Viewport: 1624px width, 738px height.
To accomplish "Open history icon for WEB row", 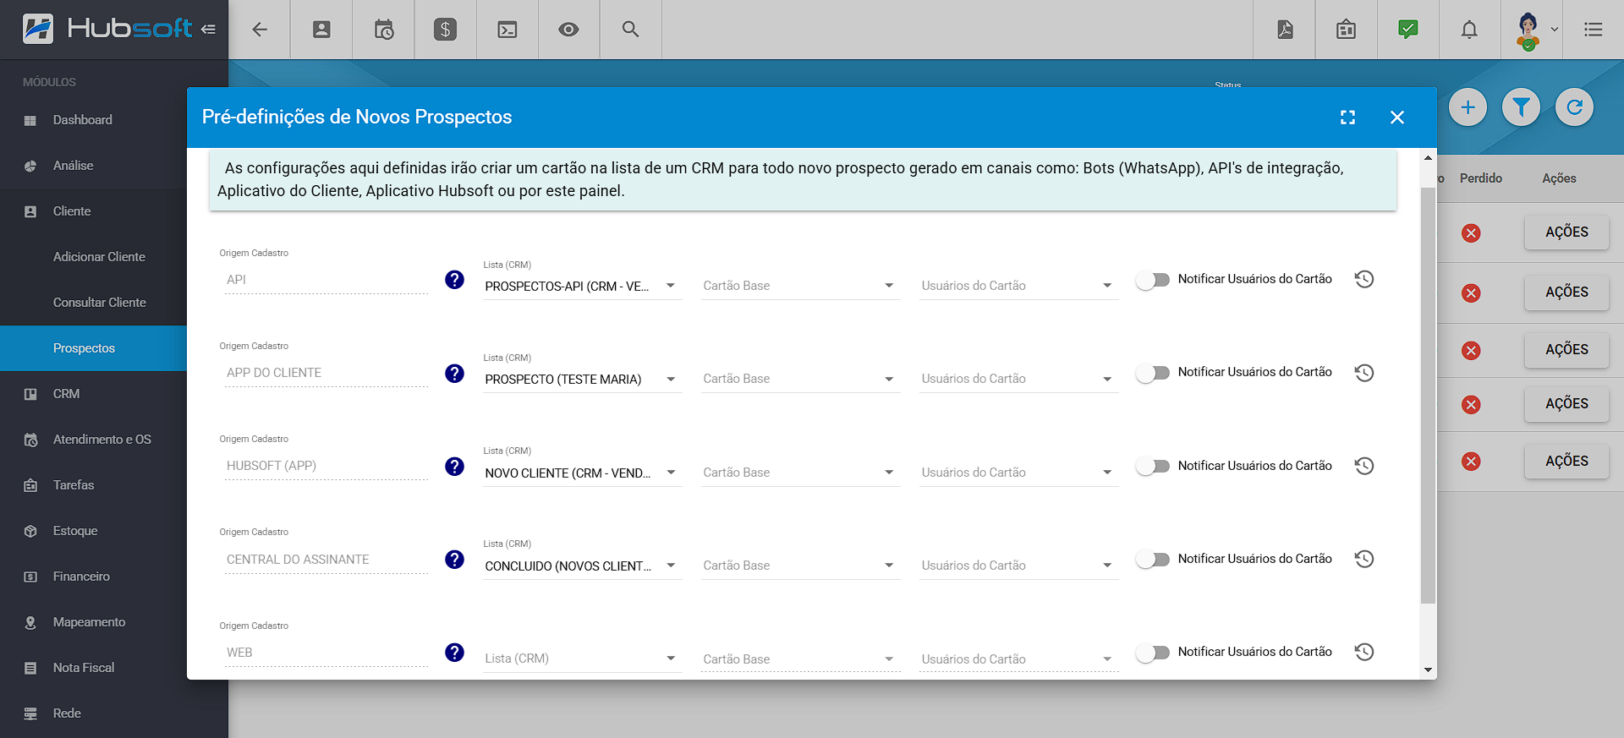I will (x=1364, y=652).
